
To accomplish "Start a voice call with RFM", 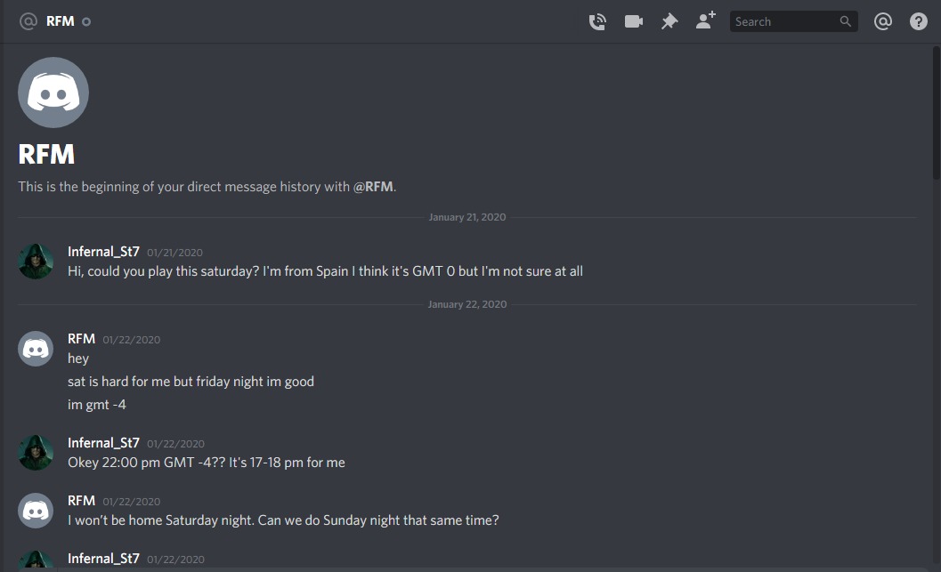I will pyautogui.click(x=597, y=21).
